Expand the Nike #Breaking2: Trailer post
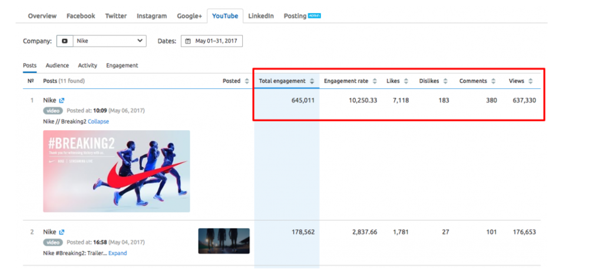The width and height of the screenshot is (595, 271). pyautogui.click(x=118, y=253)
